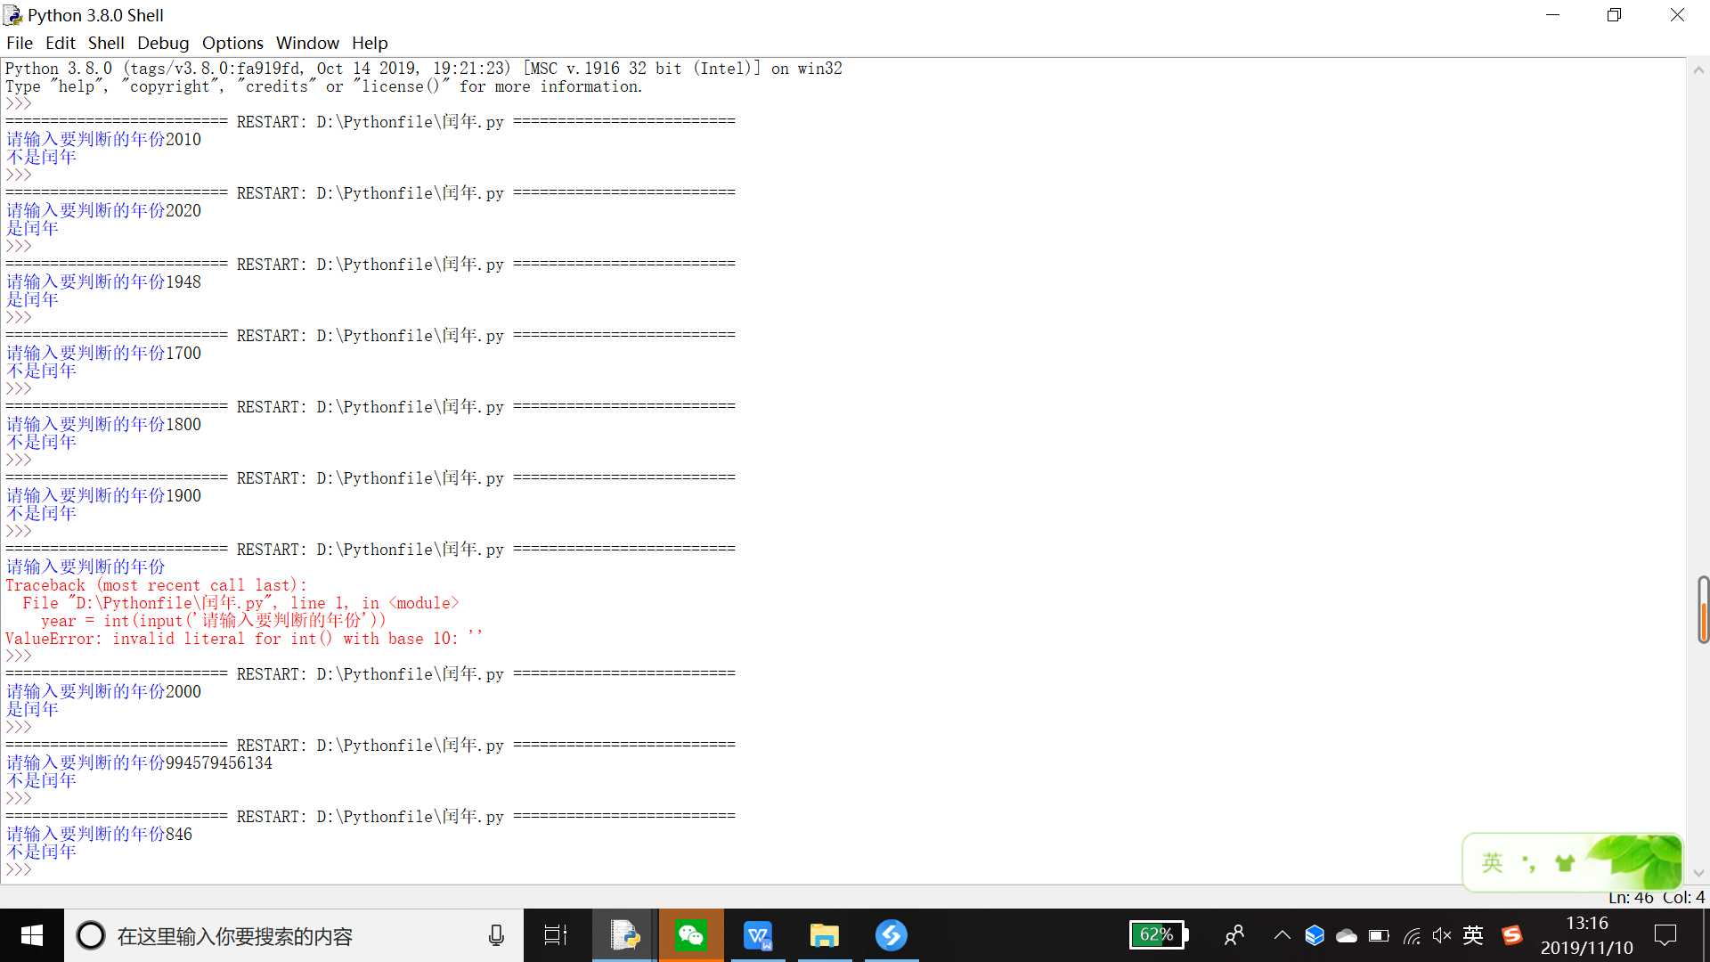Click the Shell menu item
Viewport: 1710px width, 962px height.
coord(106,42)
